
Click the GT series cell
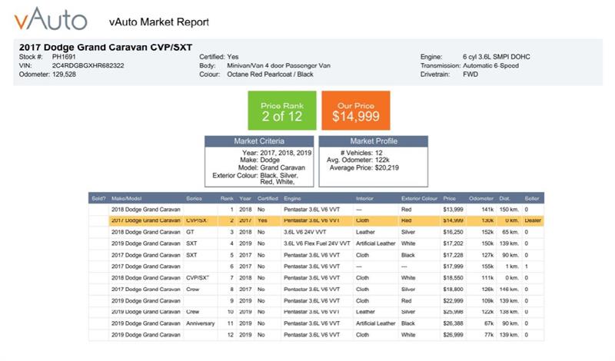(x=190, y=232)
